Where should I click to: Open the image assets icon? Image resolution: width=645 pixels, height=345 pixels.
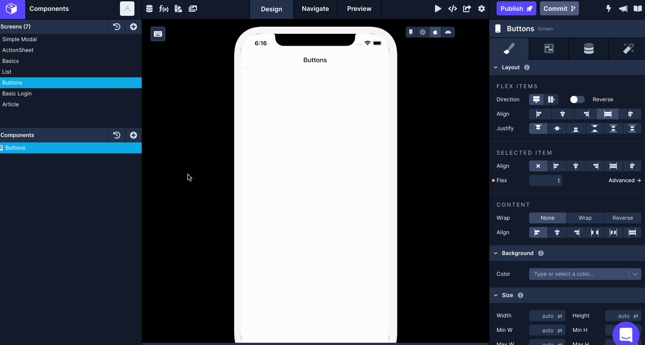(x=193, y=9)
